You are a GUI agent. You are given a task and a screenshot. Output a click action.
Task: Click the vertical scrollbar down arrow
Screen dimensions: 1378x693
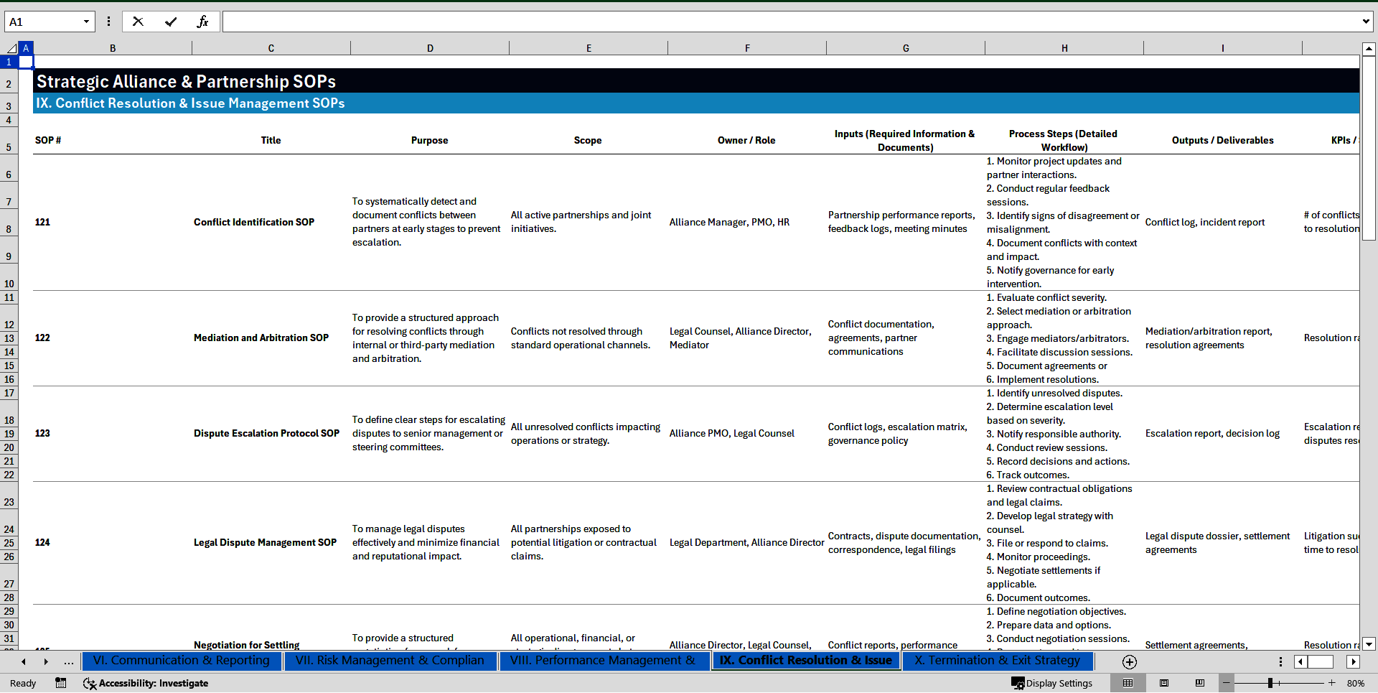coord(1369,644)
